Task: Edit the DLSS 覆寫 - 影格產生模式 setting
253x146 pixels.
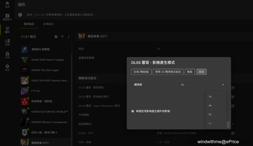Action: pos(233,97)
